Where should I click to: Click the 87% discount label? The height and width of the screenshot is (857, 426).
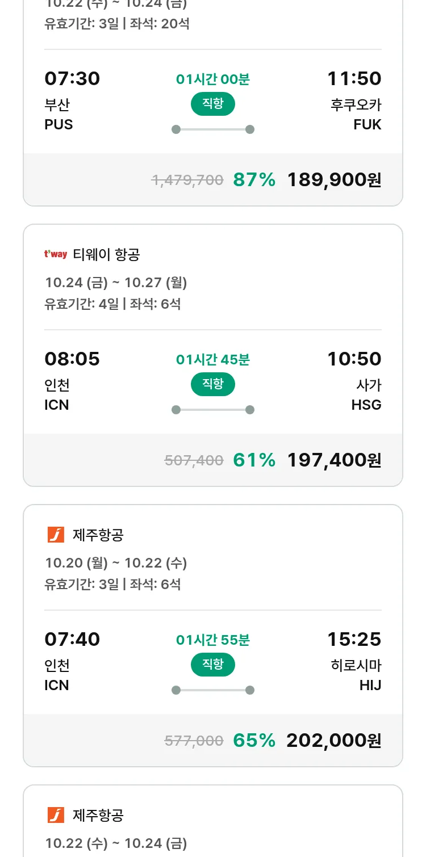tap(254, 180)
